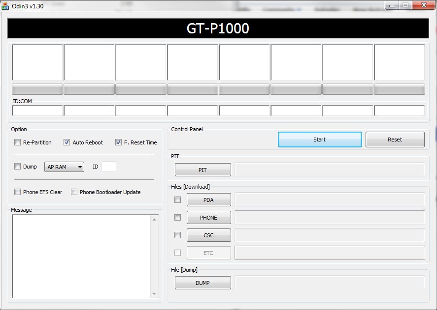This screenshot has width=437, height=310.
Task: Click the ID input box beside Dump
Action: click(x=109, y=167)
